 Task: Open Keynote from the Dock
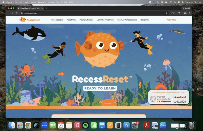click(x=102, y=125)
